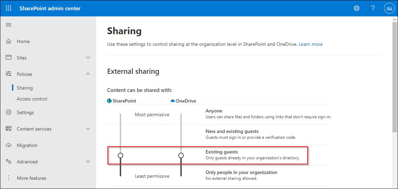398x189 pixels.
Task: Click the More features dots icon
Action: click(x=9, y=178)
